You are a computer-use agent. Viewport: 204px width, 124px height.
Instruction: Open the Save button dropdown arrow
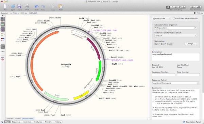(x=23, y=6)
